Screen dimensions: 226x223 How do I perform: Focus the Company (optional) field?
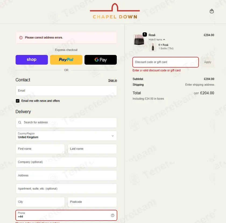[66, 162]
